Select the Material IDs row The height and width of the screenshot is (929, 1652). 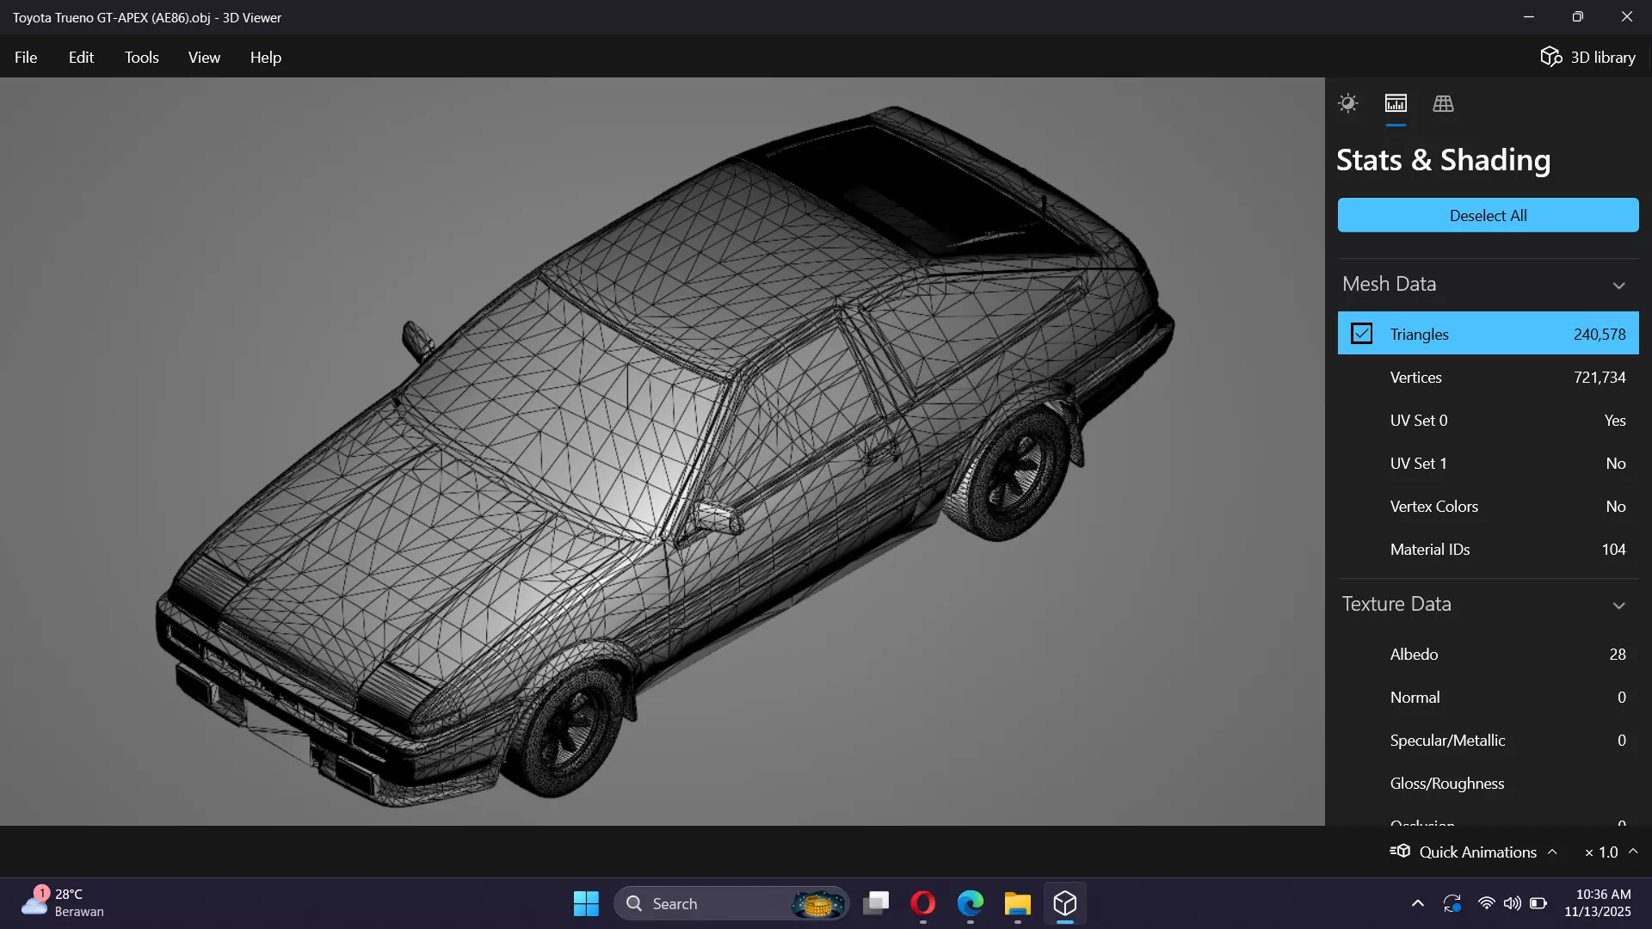tap(1488, 549)
